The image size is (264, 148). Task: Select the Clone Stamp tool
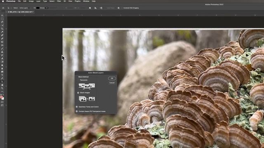point(2,52)
